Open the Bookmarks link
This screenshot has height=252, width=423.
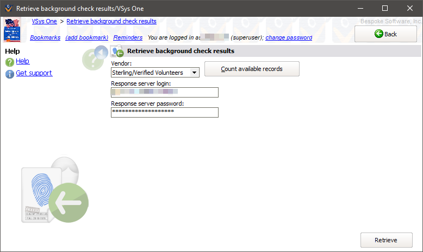pos(45,38)
